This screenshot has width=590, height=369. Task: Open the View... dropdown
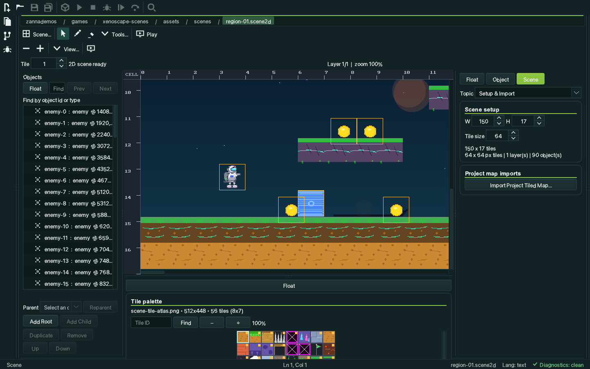coord(66,49)
